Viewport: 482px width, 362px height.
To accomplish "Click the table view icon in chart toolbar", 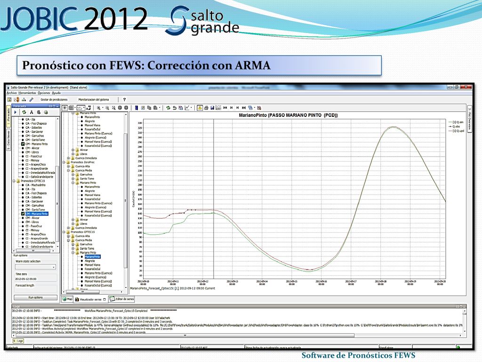I will (71, 108).
